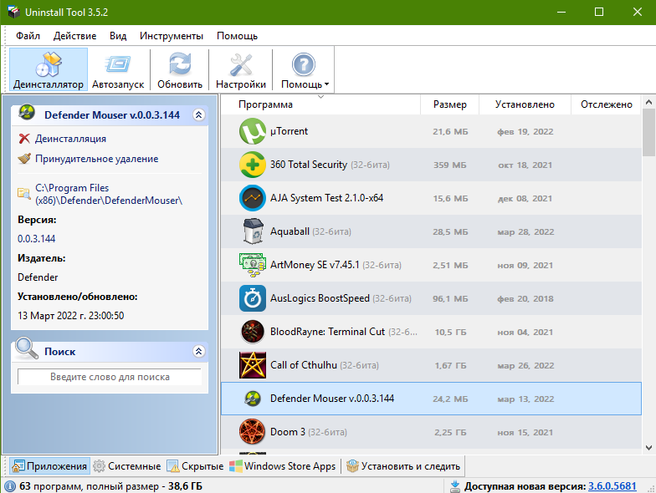Click the folder icon beside install path
The image size is (656, 493).
pos(23,193)
